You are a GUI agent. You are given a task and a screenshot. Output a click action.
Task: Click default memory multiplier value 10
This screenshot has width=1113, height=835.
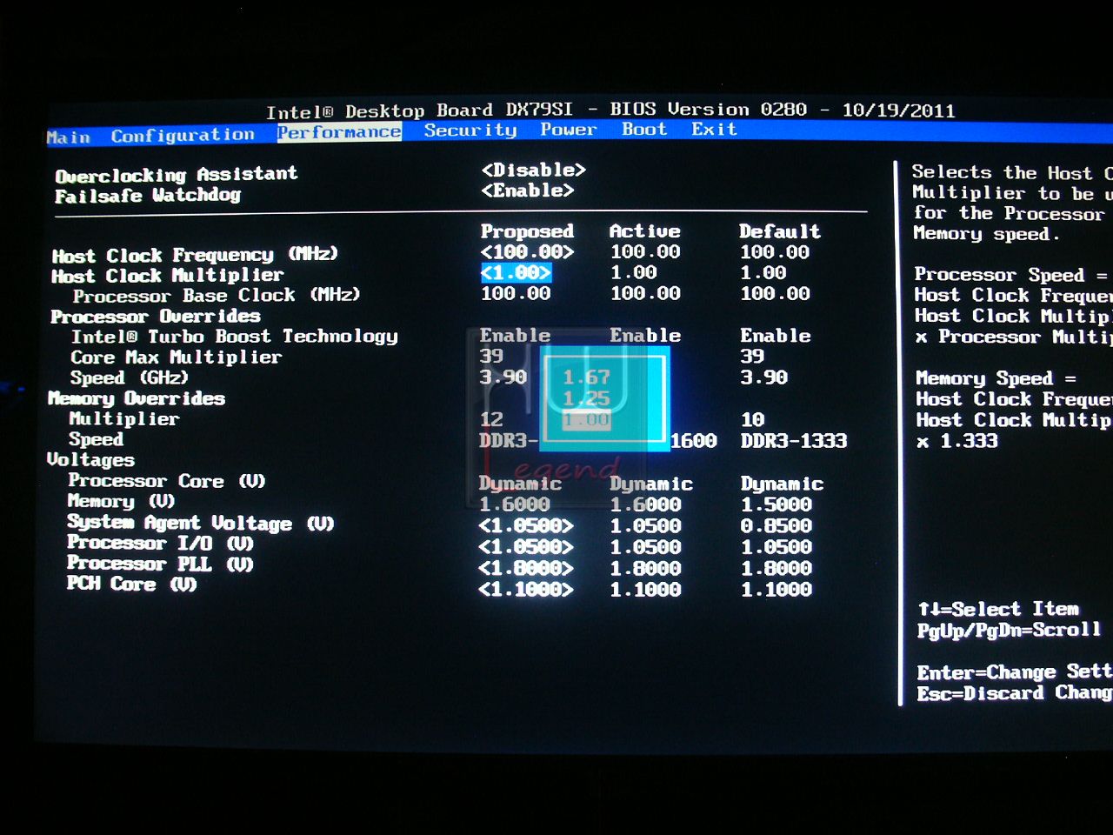point(752,420)
